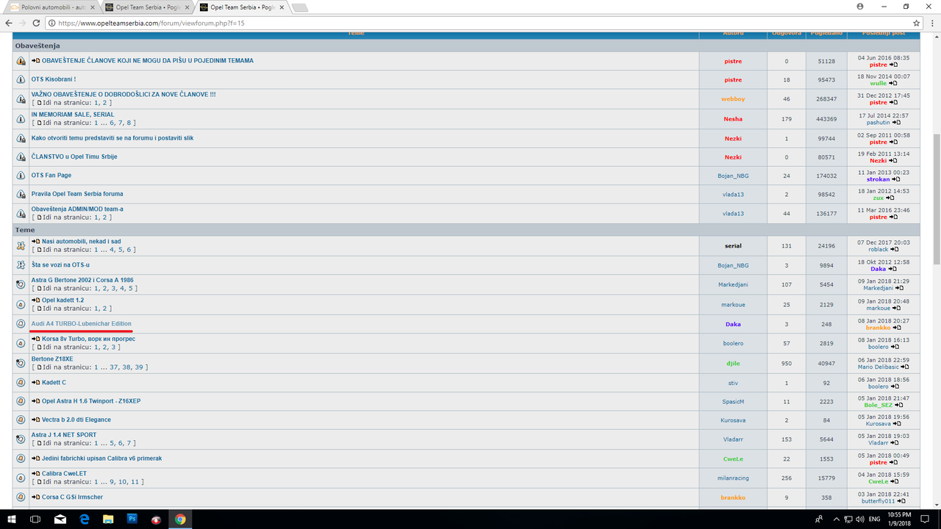Open author profile webboy
The image size is (941, 529).
[x=733, y=99]
